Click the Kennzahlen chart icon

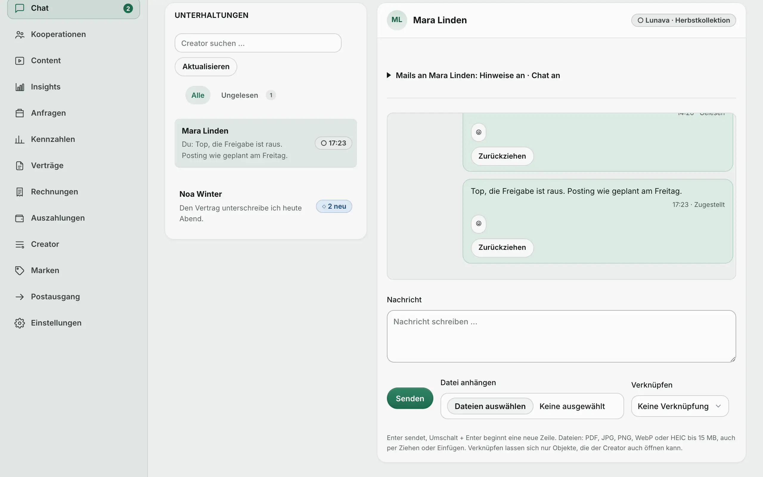[x=20, y=139]
